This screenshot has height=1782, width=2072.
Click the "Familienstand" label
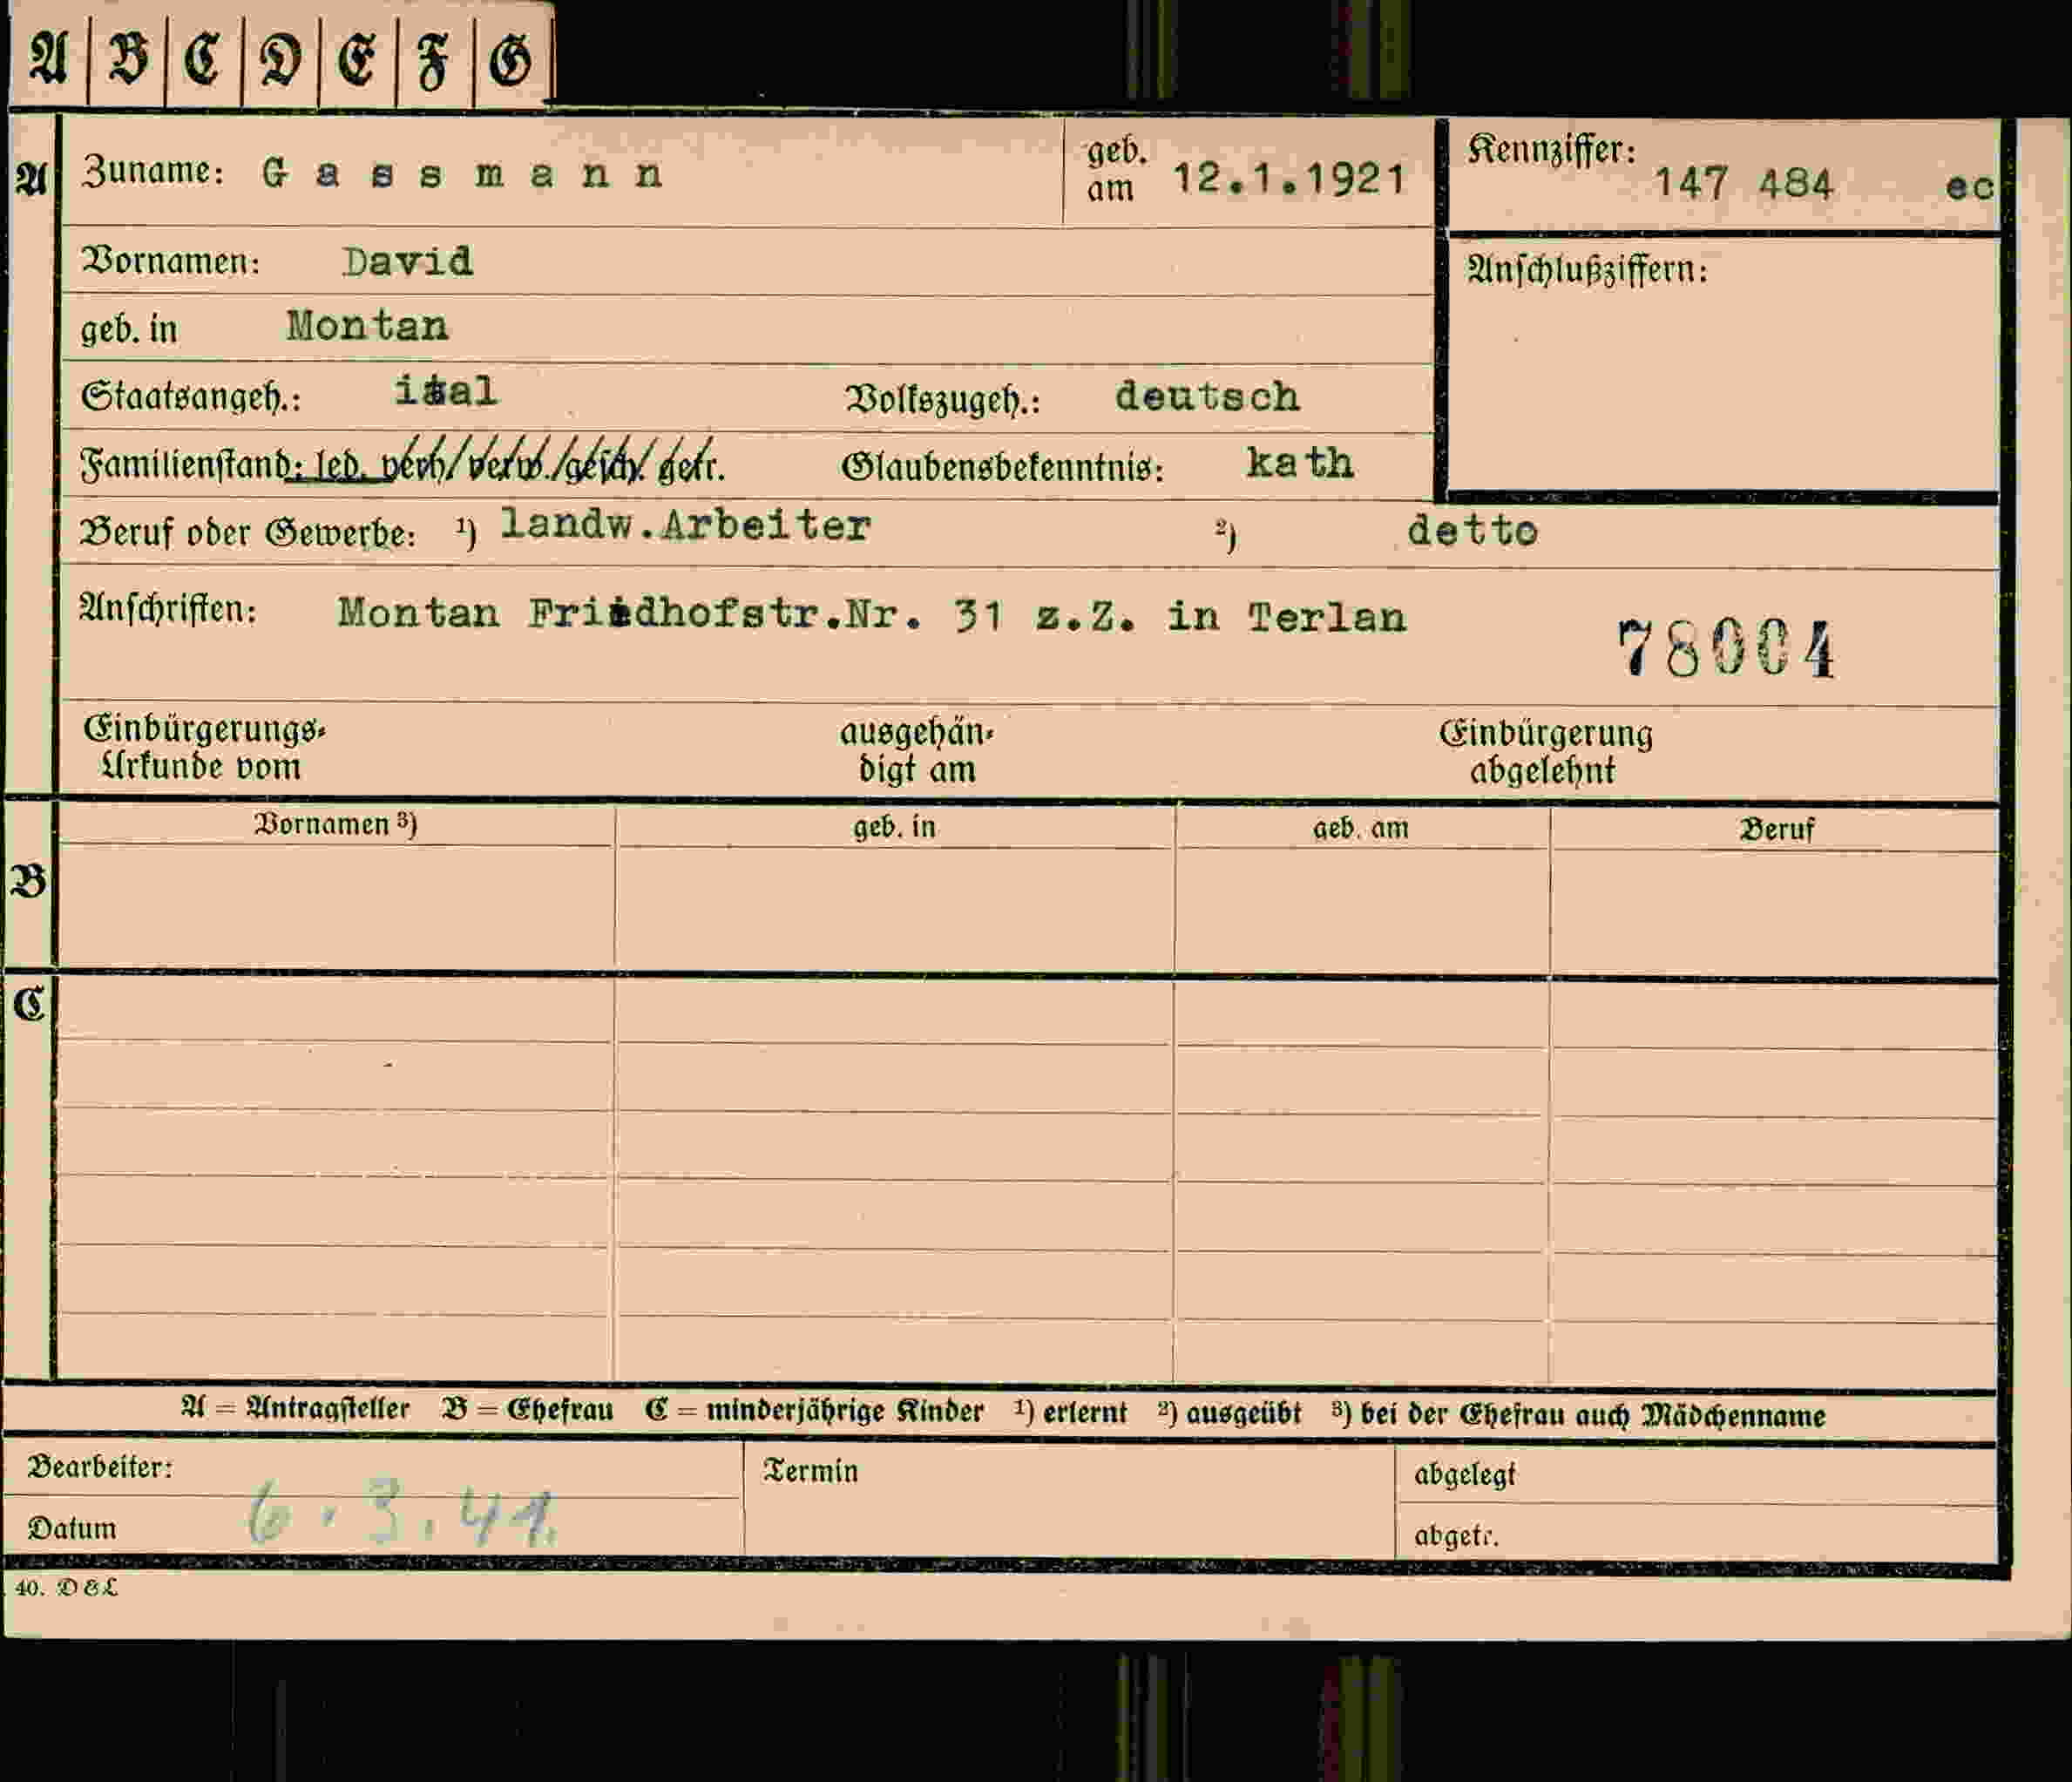point(186,465)
